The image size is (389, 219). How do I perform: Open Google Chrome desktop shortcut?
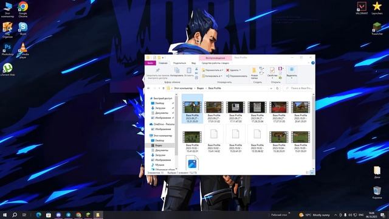click(23, 10)
